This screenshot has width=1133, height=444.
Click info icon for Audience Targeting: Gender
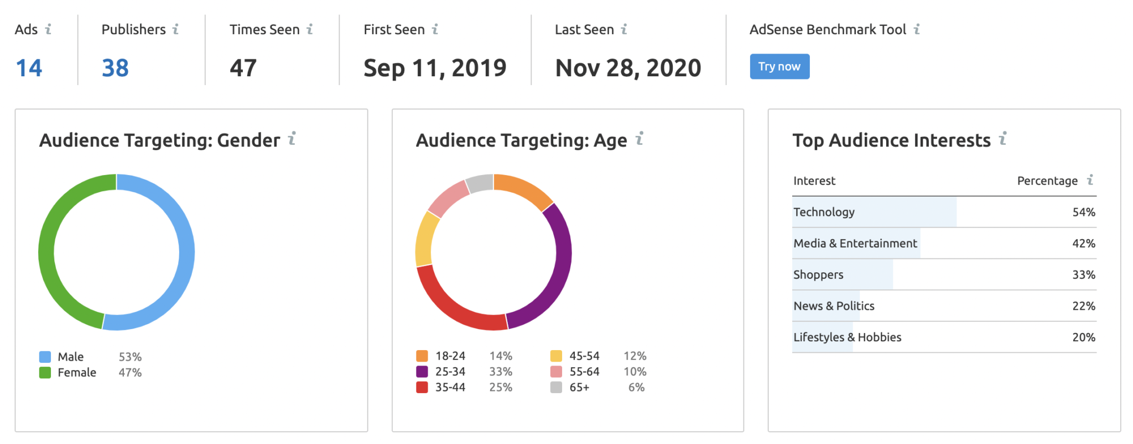click(x=292, y=138)
